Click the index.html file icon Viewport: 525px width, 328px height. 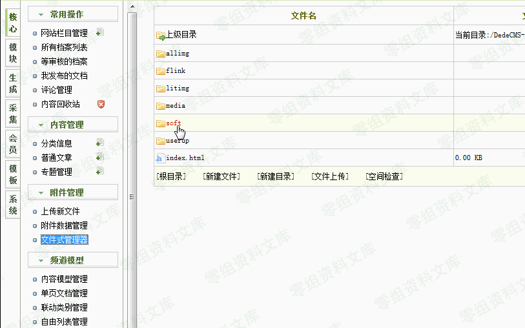160,158
